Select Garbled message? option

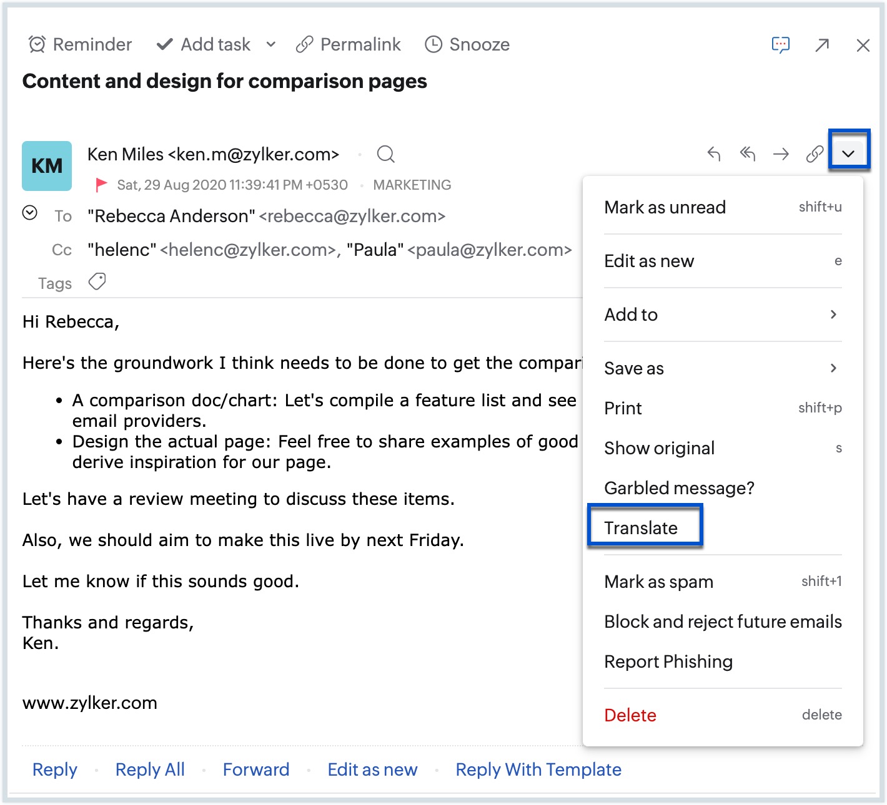pos(680,488)
